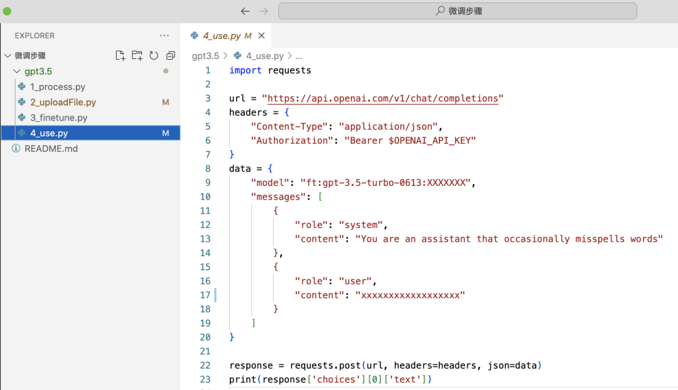Open the OpenAI API URL link in code
This screenshot has height=390, width=678.
point(383,99)
